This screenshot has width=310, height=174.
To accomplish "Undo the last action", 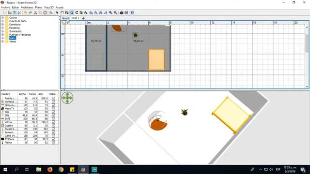I will (26, 13).
